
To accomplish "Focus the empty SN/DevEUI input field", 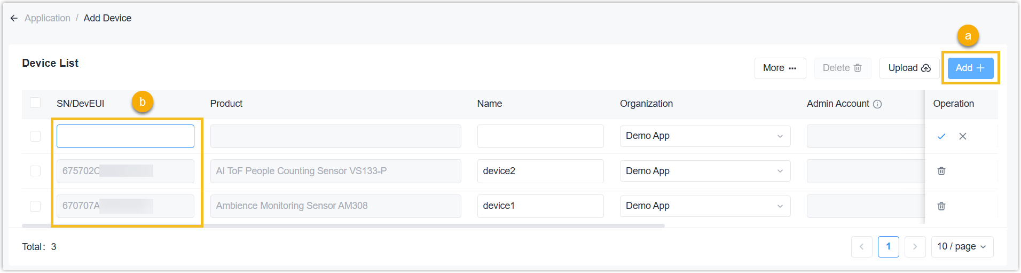I will click(125, 136).
